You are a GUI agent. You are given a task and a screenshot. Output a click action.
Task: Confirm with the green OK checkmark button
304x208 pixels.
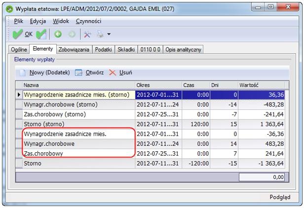point(22,35)
